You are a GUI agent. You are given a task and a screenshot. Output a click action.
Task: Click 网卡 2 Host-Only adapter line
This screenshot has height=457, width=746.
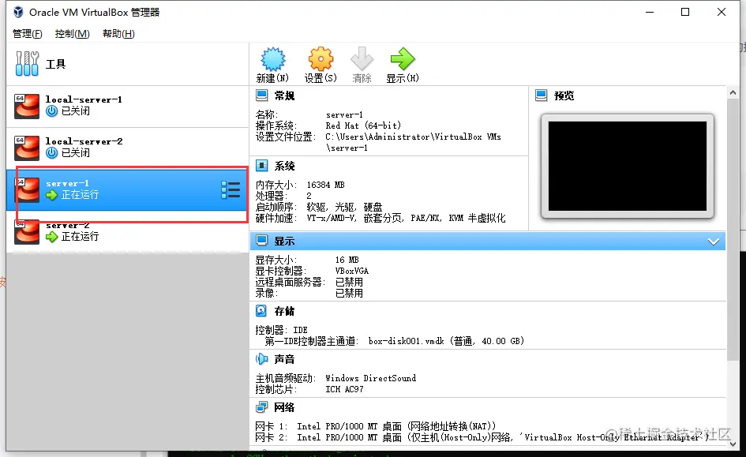(x=482, y=437)
